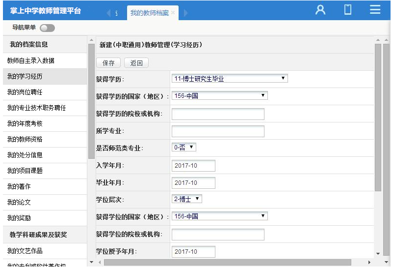Close the 我的教师档案 tab
The width and height of the screenshot is (393, 268).
click(173, 13)
